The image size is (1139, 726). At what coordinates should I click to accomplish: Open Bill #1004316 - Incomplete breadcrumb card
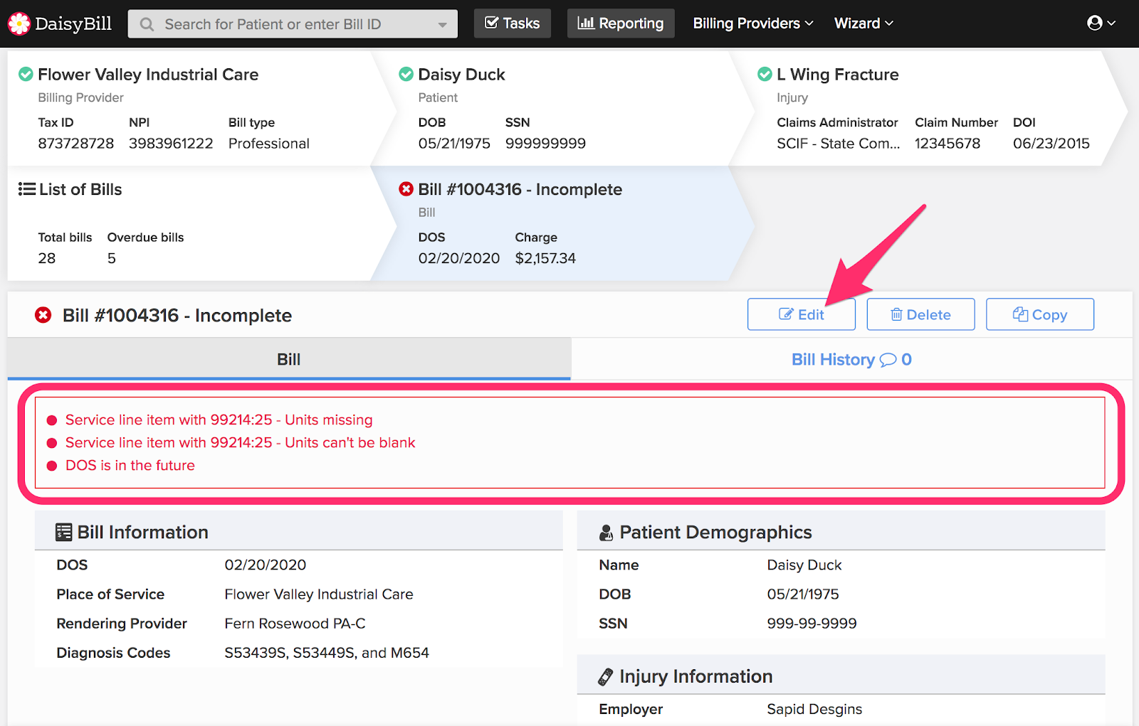562,223
